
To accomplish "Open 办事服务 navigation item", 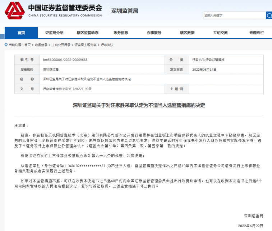I will click(154, 33).
